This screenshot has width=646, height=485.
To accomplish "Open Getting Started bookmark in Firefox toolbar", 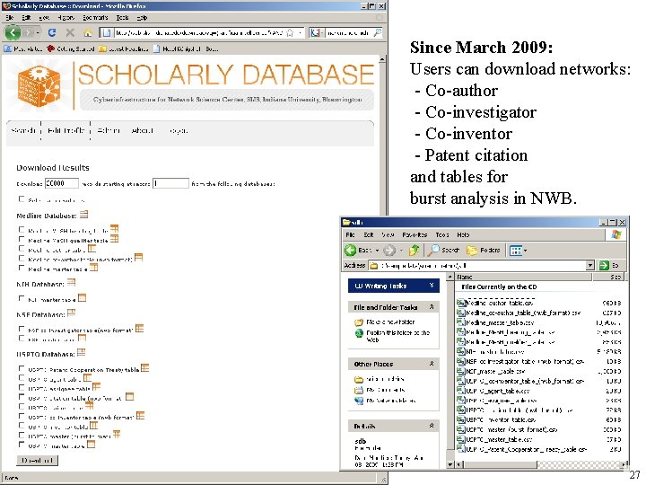I will point(71,48).
